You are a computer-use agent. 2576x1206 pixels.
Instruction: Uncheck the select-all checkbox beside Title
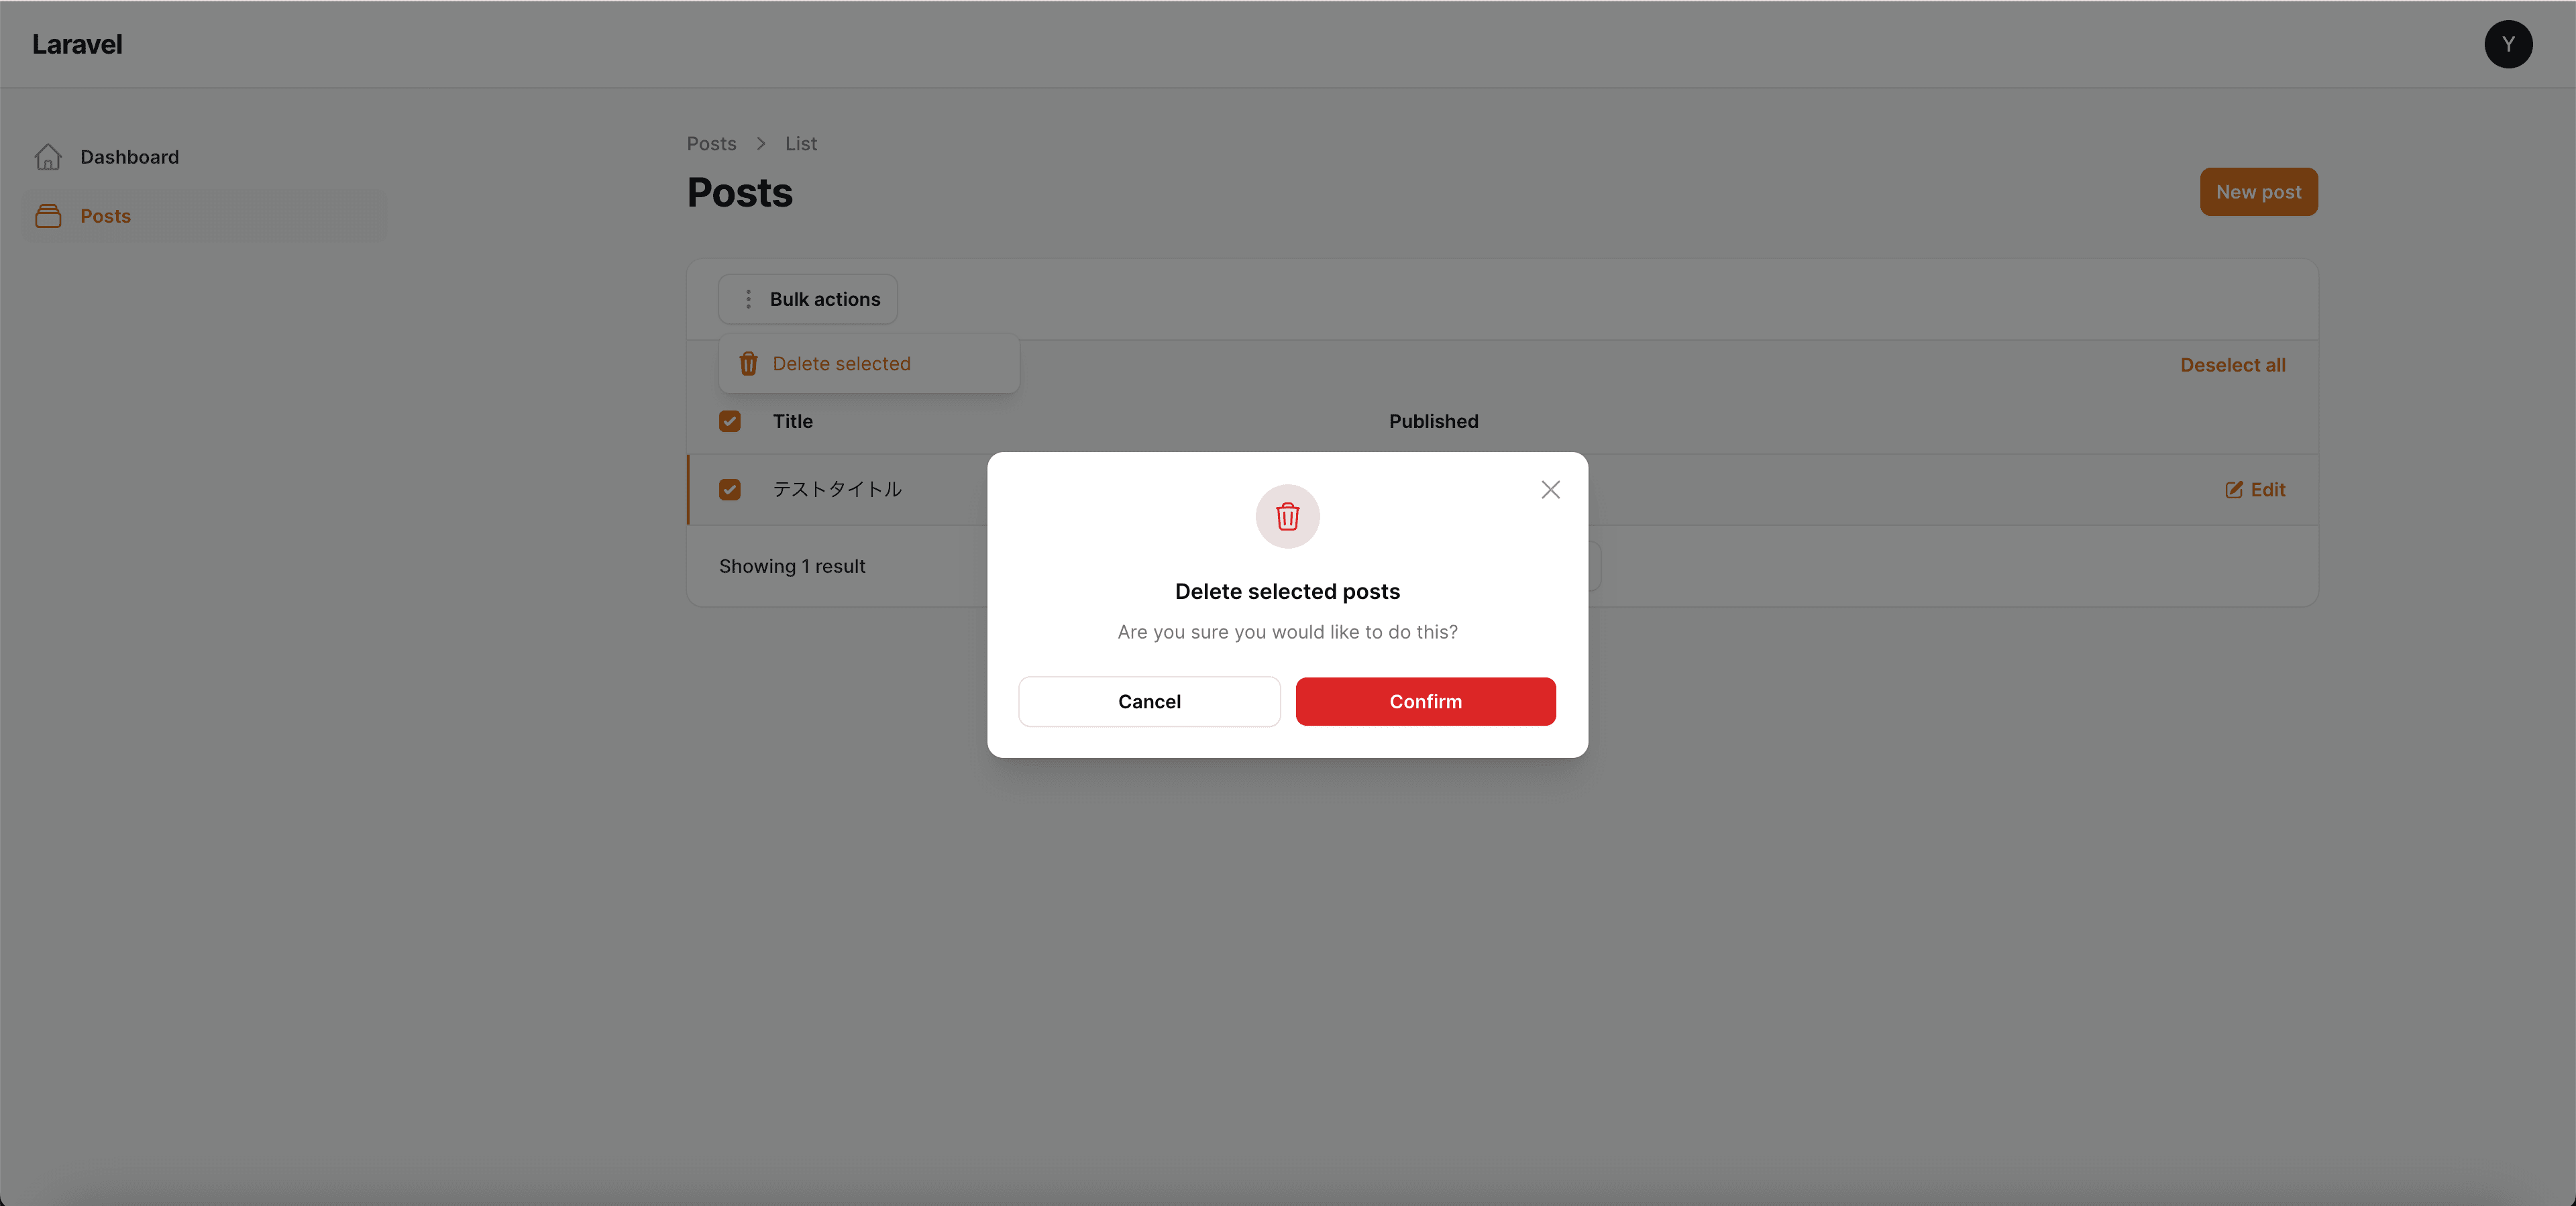click(730, 421)
